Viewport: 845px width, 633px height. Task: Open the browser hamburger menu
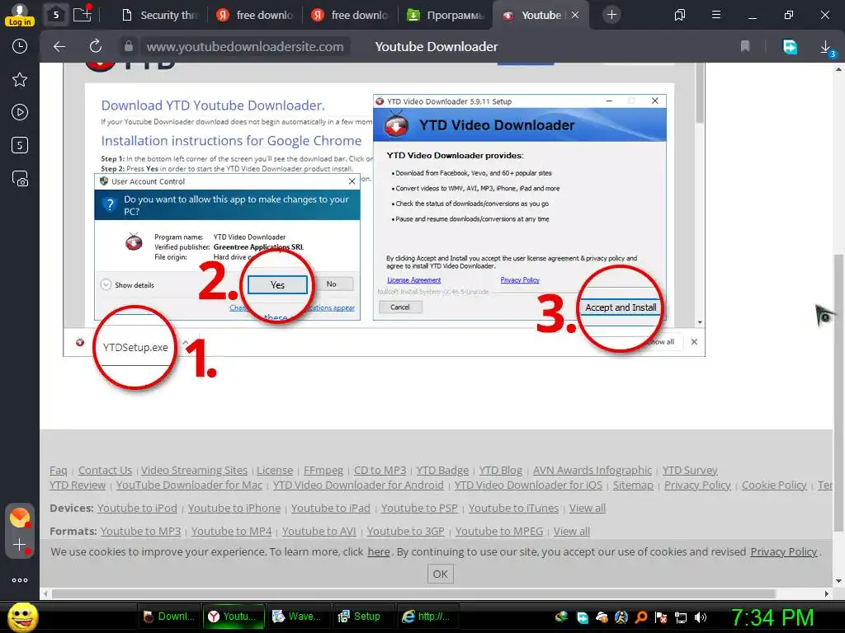point(716,15)
